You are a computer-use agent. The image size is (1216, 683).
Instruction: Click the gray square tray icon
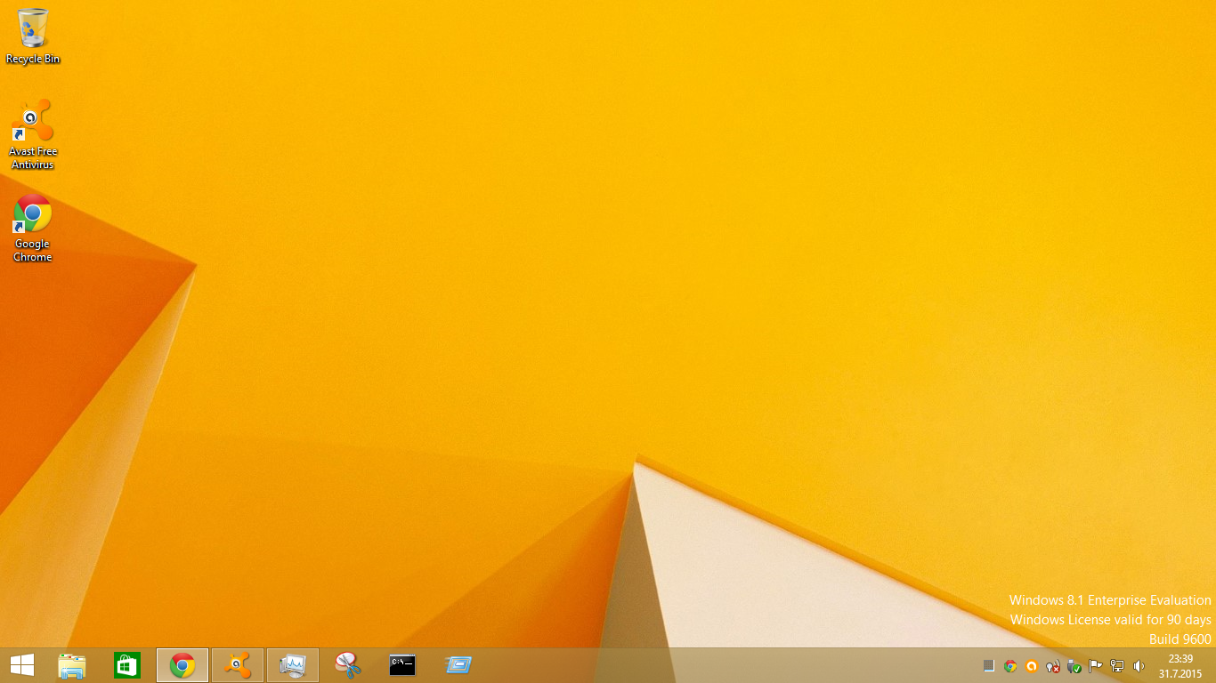click(x=989, y=665)
